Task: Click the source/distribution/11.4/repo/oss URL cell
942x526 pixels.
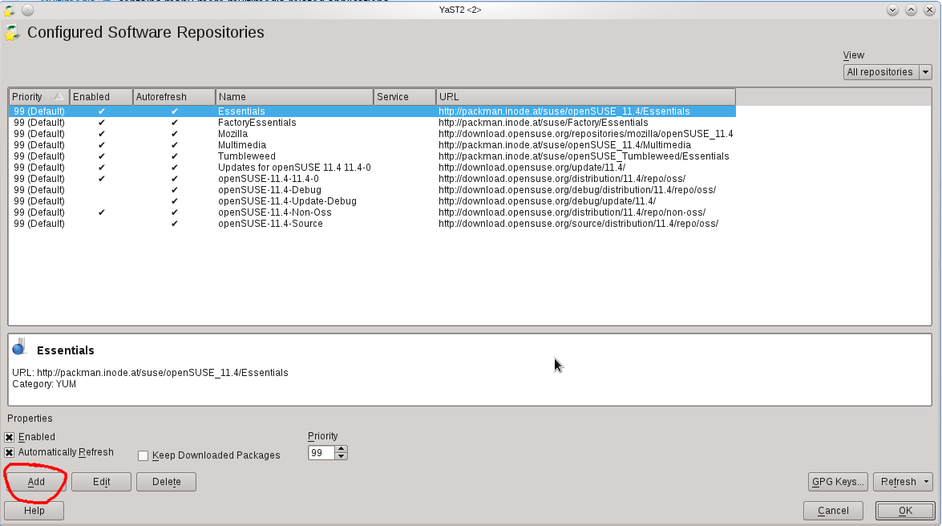Action: point(579,224)
